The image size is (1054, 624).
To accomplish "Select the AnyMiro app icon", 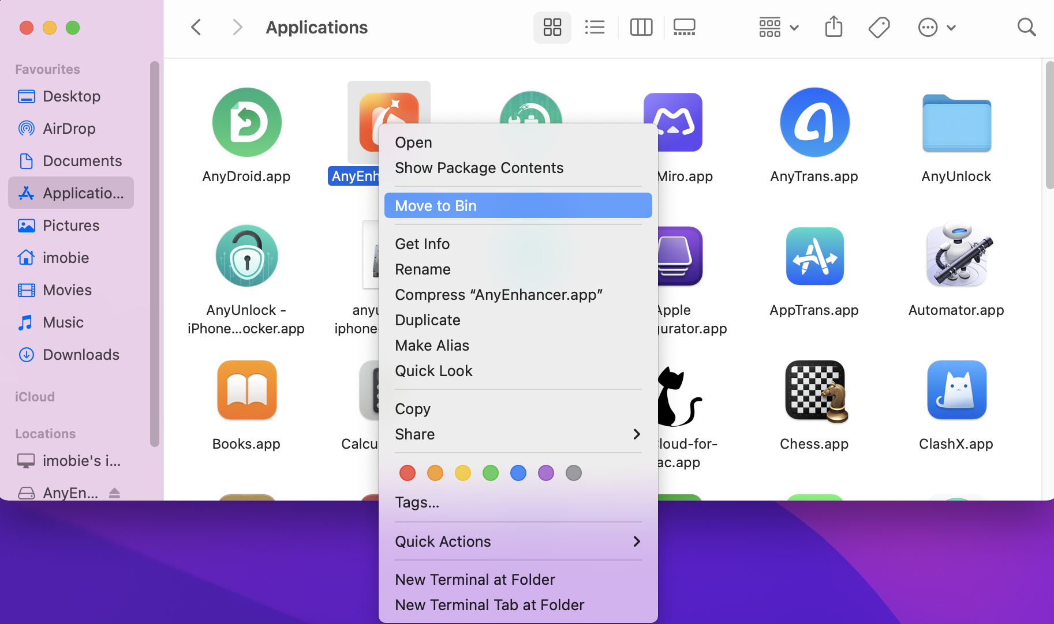I will pyautogui.click(x=674, y=122).
